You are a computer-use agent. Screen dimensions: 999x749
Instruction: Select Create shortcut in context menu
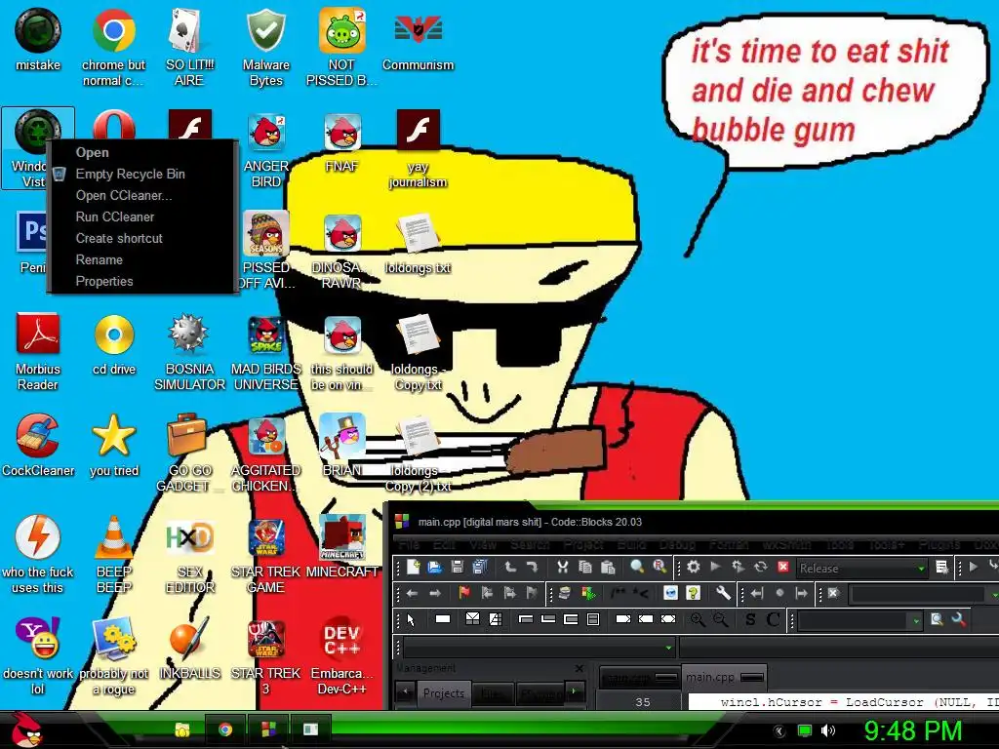119,238
